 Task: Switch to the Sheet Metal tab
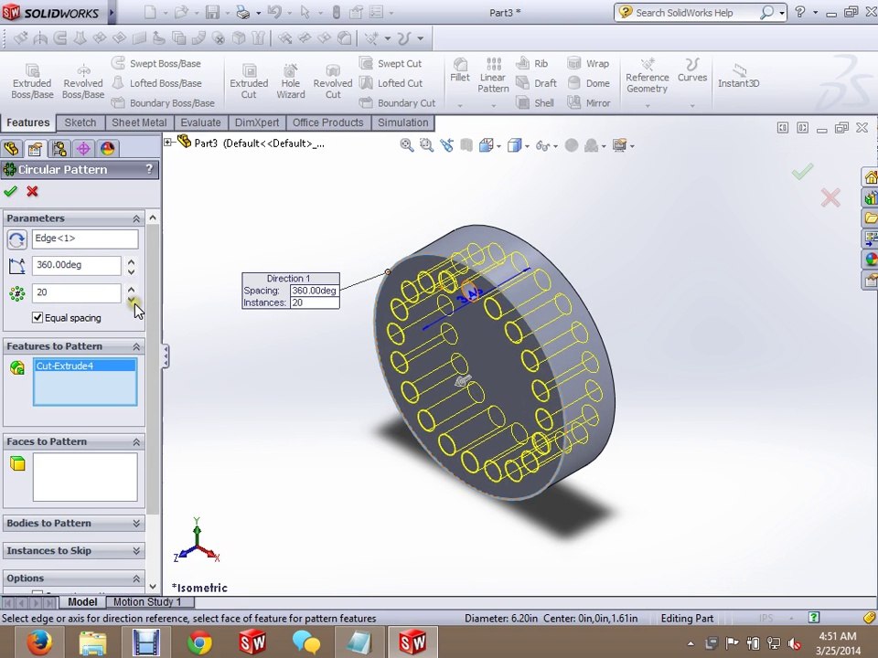139,122
